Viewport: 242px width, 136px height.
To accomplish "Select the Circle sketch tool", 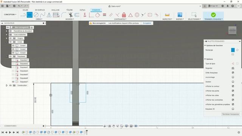I will (36, 15).
